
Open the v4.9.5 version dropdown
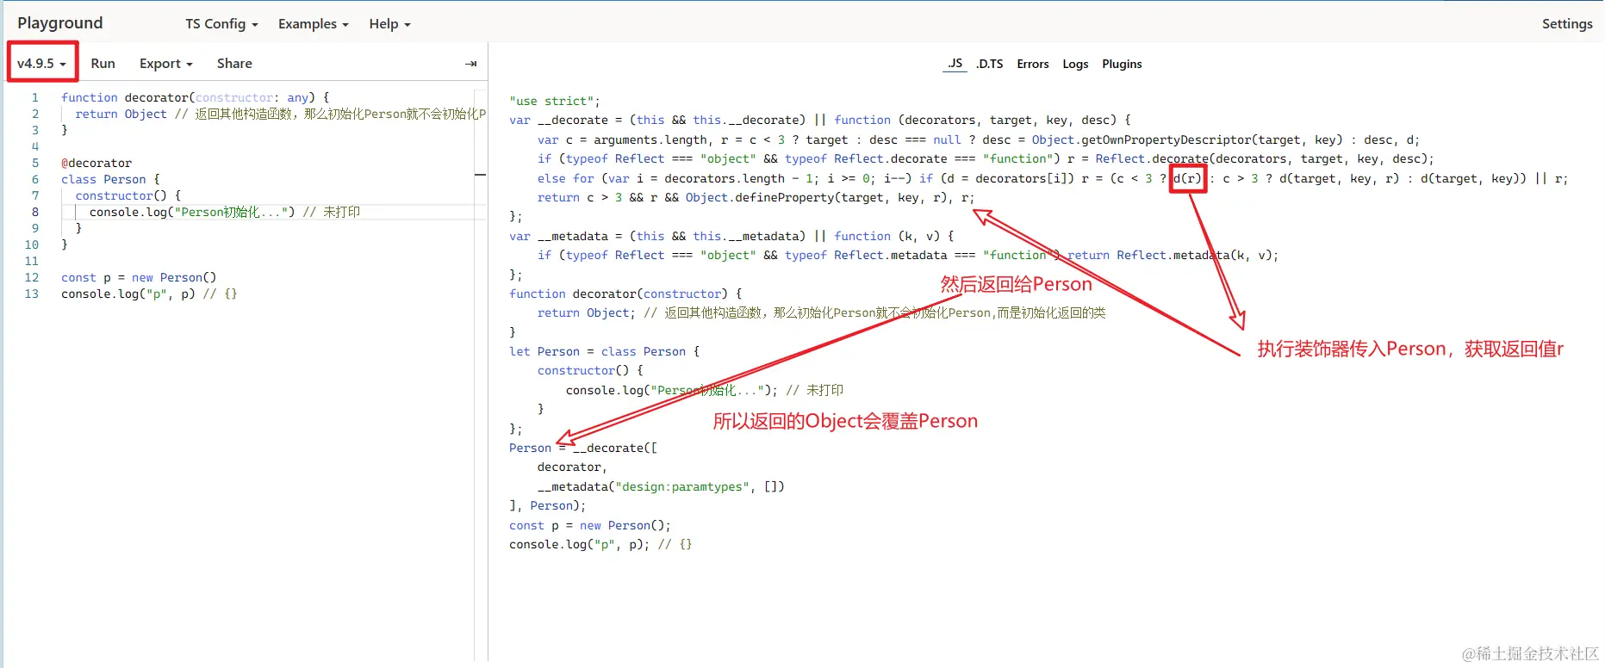tap(41, 63)
